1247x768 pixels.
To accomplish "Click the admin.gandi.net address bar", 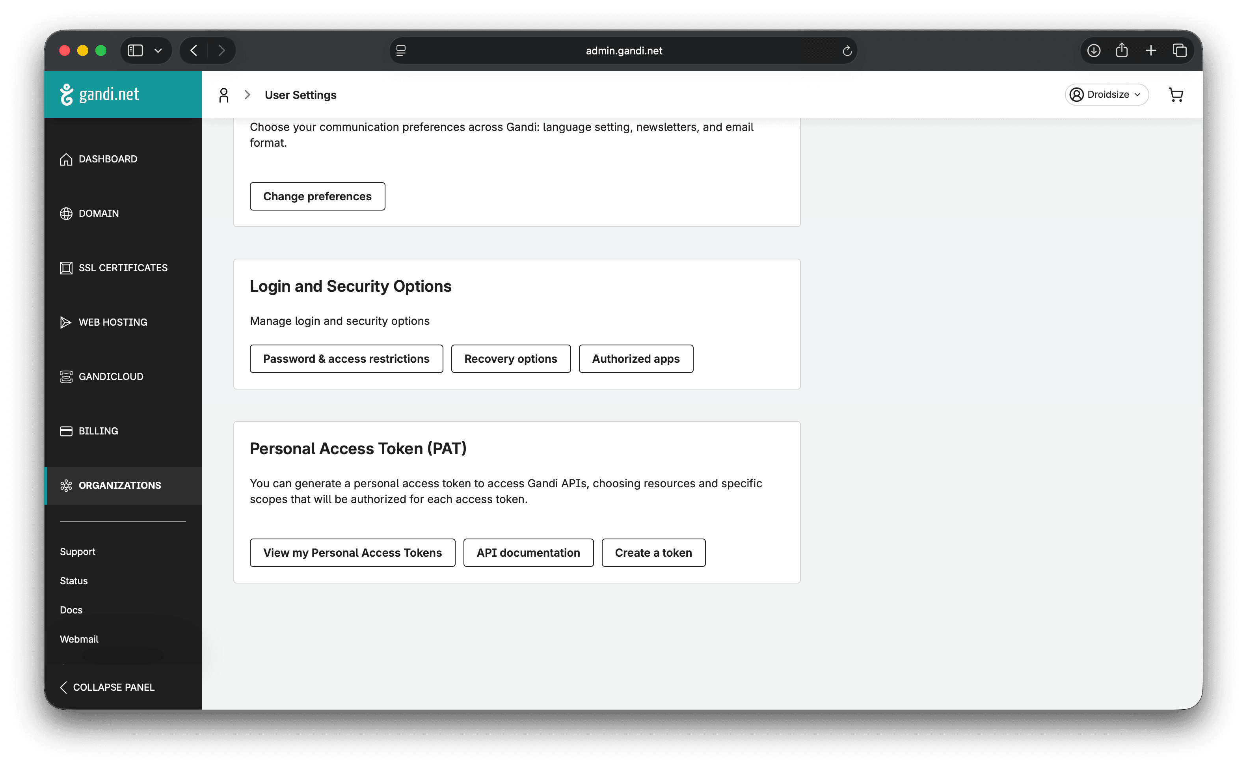I will coord(623,51).
